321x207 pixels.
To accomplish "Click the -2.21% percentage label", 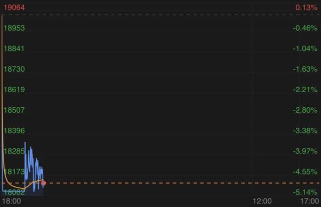I will tap(305, 89).
